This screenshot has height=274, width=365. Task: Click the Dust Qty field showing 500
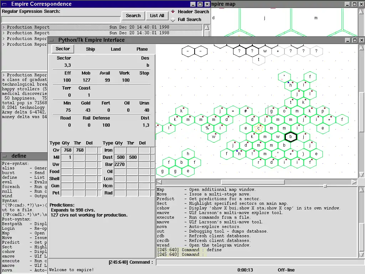120,157
